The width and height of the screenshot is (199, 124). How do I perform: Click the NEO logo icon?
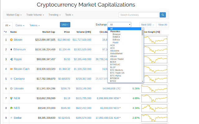(12, 108)
